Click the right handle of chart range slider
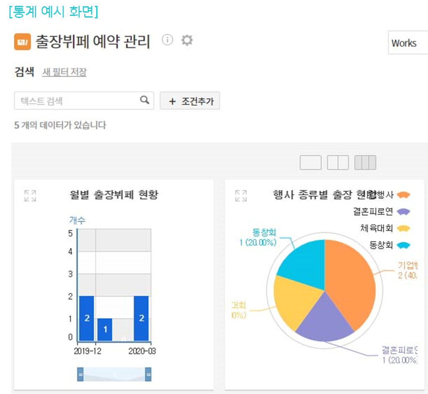The width and height of the screenshot is (428, 394). [x=148, y=374]
